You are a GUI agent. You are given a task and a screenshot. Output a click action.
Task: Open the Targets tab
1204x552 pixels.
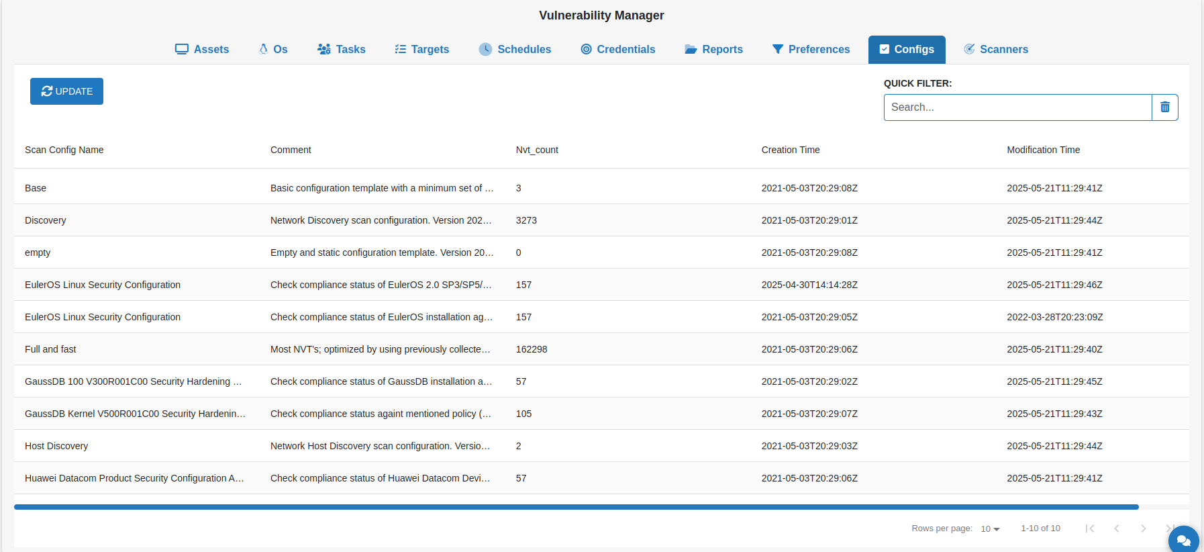pos(422,50)
